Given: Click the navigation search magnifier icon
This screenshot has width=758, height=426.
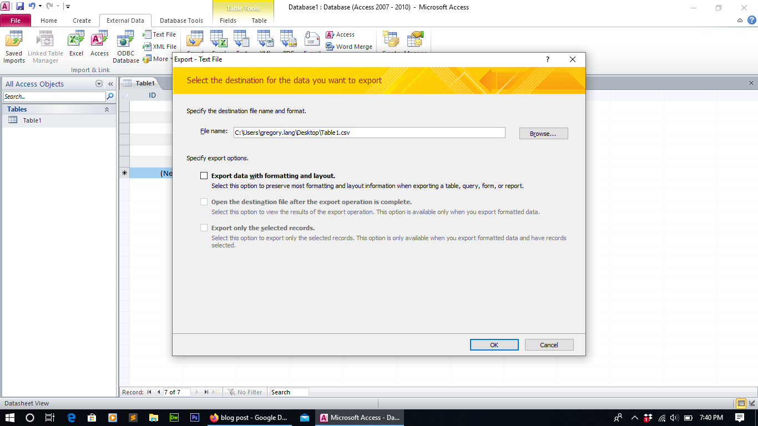Looking at the screenshot, I should 110,97.
